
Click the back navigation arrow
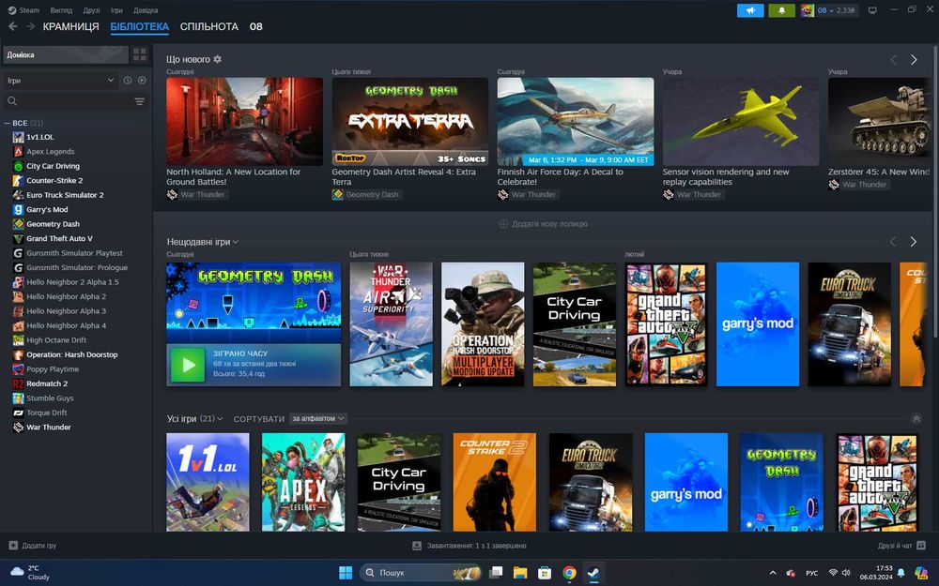pos(12,26)
